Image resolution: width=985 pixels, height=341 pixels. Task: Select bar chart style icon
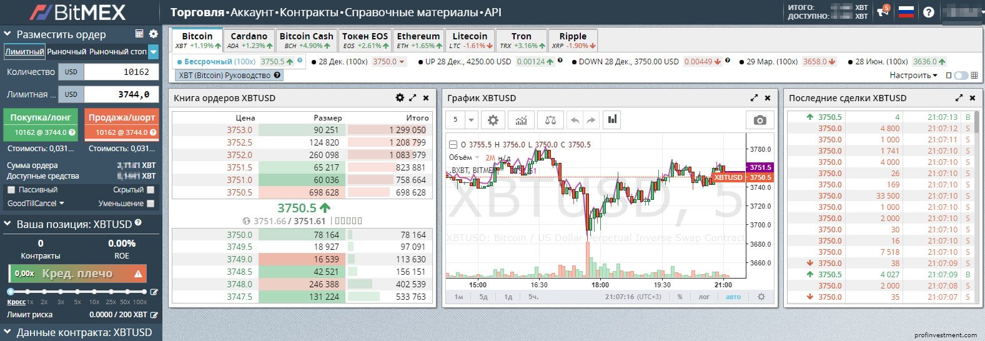coord(613,120)
